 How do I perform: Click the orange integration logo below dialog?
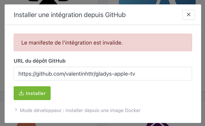pyautogui.click(x=26, y=125)
